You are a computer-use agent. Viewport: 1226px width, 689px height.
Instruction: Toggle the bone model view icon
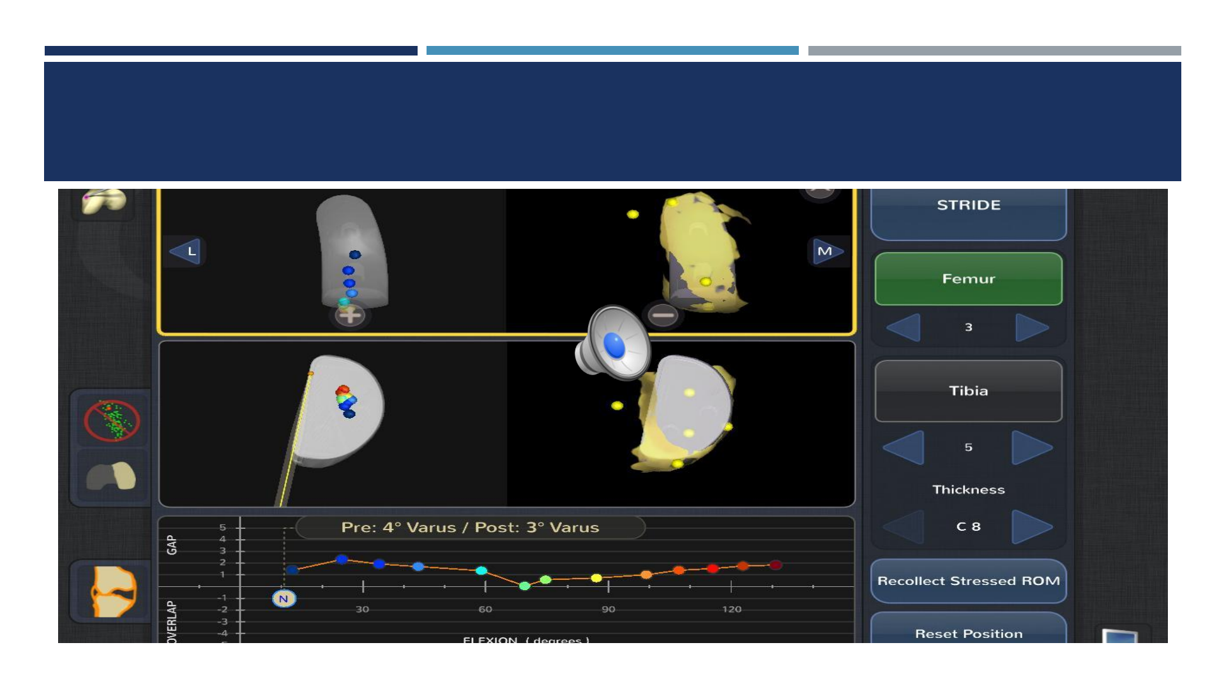[112, 475]
